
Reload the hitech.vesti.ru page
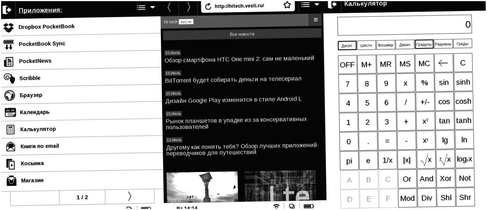point(208,6)
